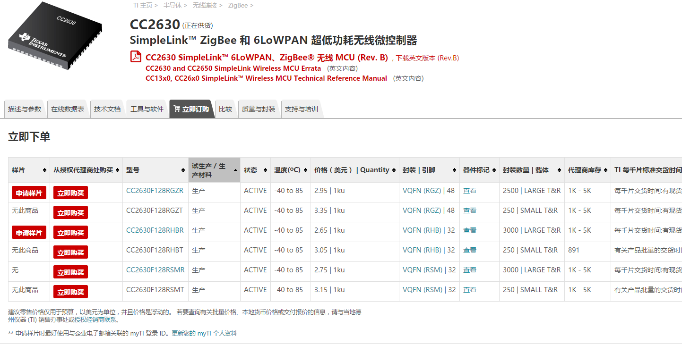Sort by the 价格 (美元) | Quantity column arrows
The image size is (682, 345).
[394, 170]
